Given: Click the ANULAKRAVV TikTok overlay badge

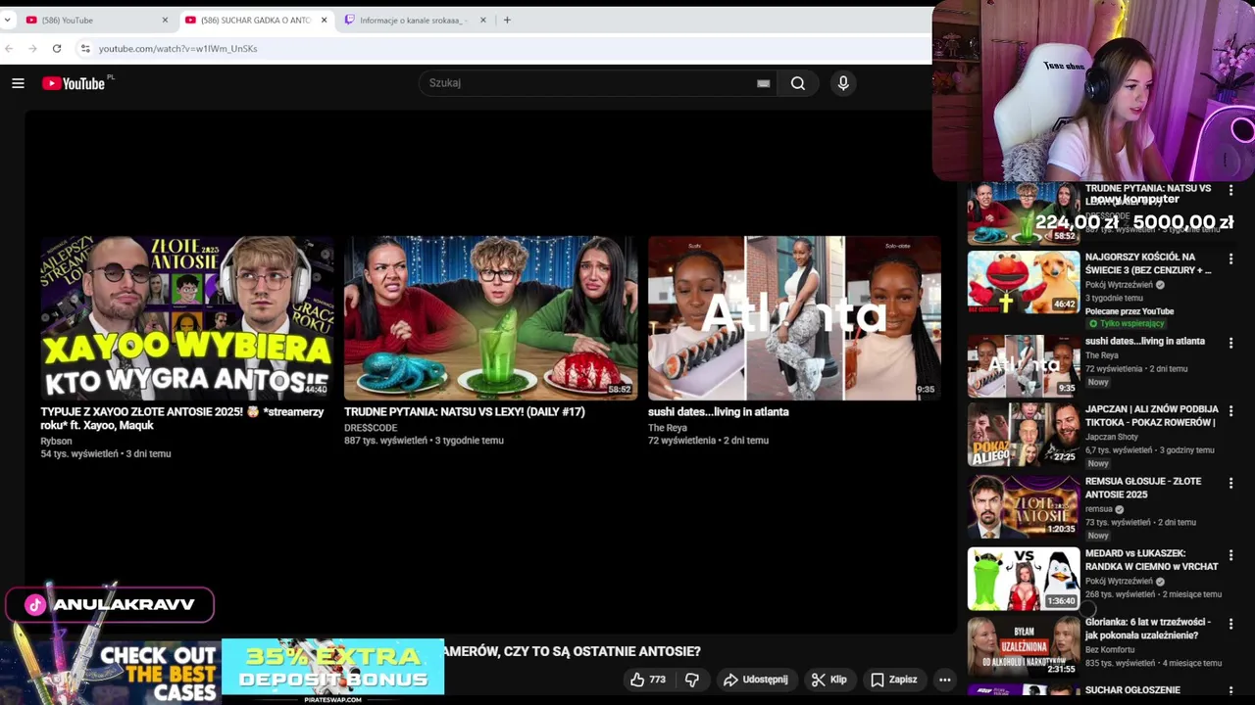Looking at the screenshot, I should (x=110, y=604).
